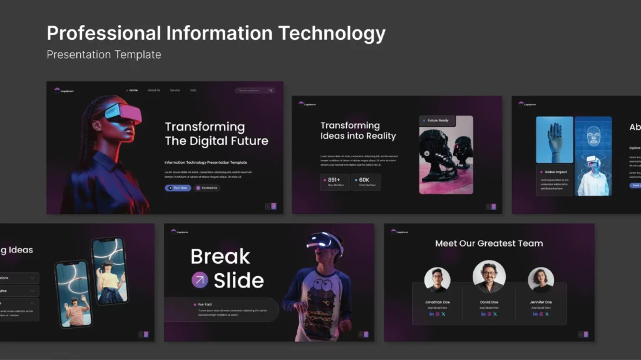641x360 pixels.
Task: Collapse the open accordion item with up chevron
Action: pos(33,304)
